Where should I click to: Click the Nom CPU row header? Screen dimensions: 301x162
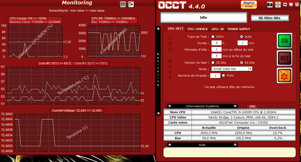pyautogui.click(x=178, y=112)
